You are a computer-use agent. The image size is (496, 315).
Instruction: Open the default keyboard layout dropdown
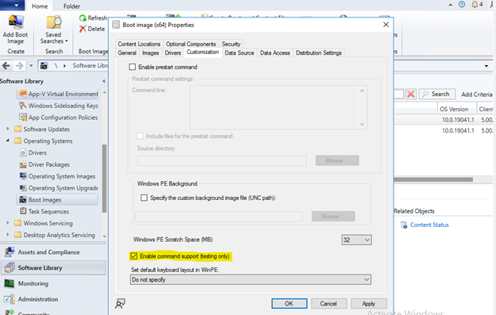pos(250,279)
